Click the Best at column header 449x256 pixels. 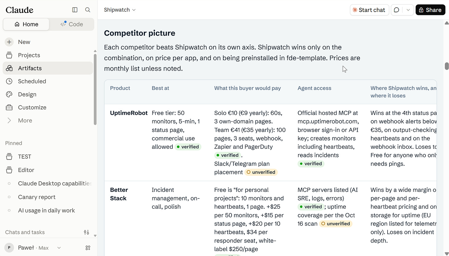160,88
